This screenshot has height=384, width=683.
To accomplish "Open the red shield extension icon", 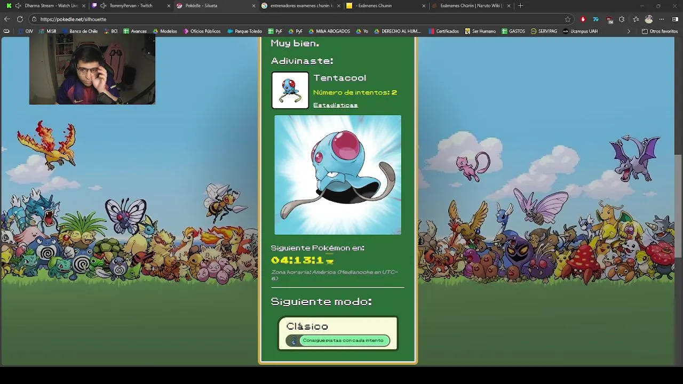I will coord(583,19).
